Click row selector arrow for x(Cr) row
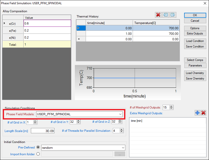The height and width of the screenshot is (160, 209). [4, 23]
